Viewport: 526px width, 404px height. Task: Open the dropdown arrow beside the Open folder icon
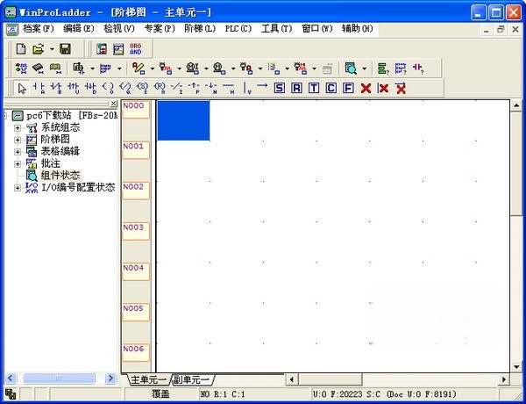coord(52,48)
